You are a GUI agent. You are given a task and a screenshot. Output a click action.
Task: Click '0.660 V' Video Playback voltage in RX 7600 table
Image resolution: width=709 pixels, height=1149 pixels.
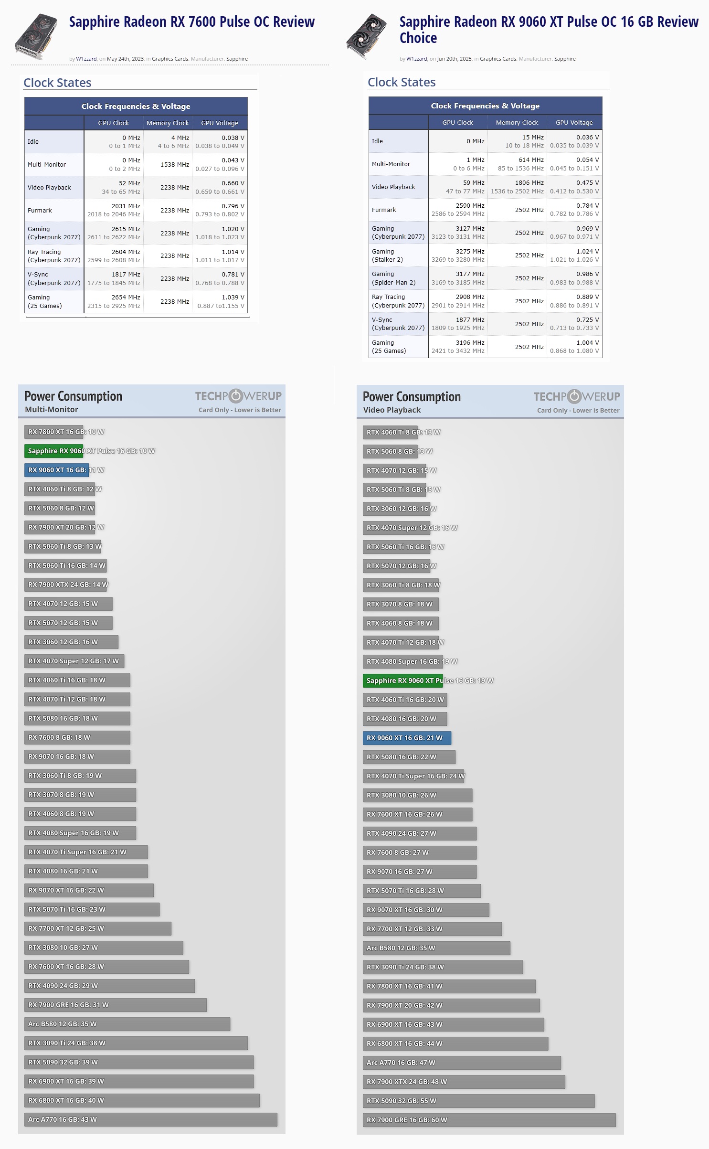233,183
